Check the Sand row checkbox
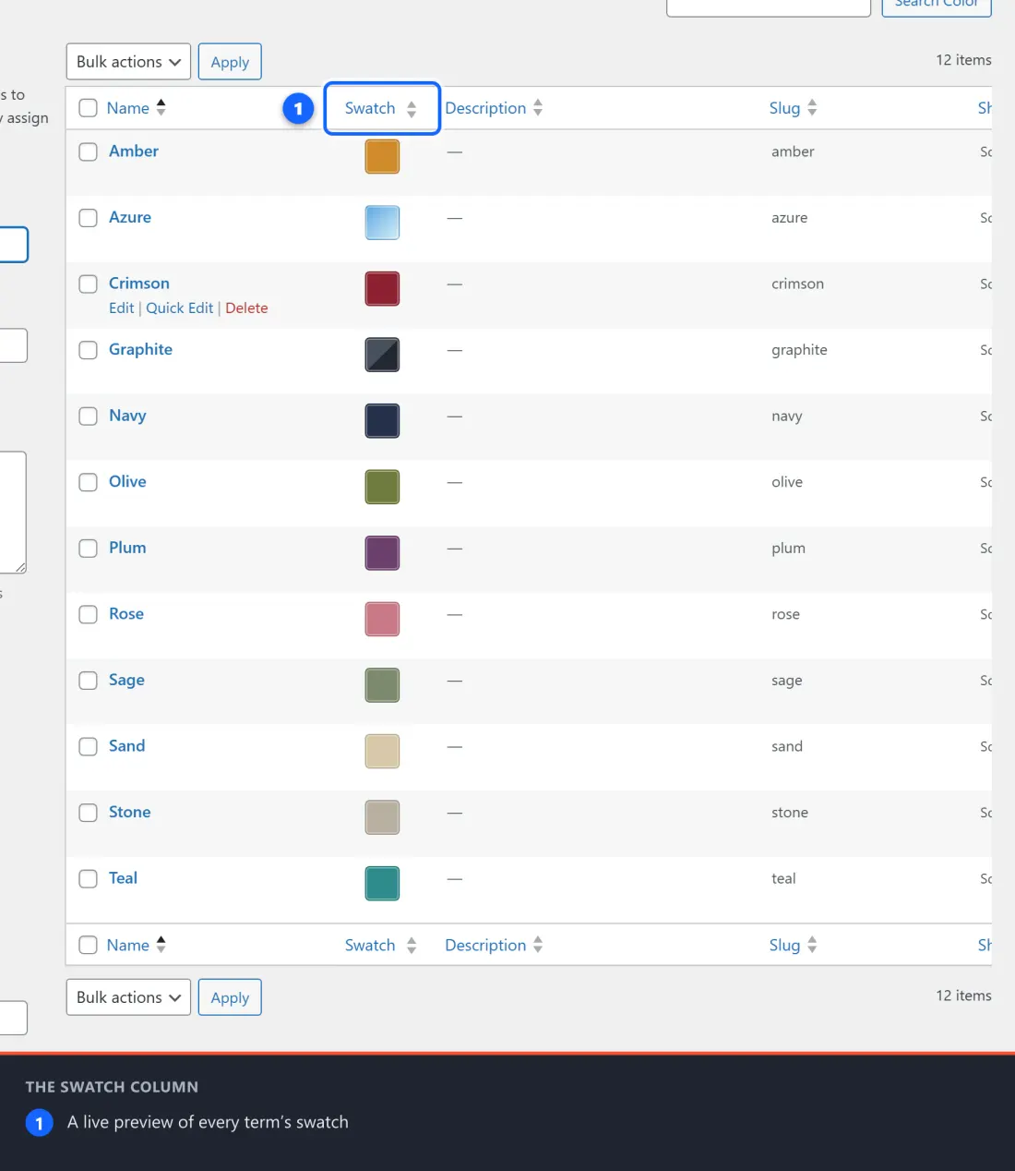This screenshot has width=1015, height=1171. pyautogui.click(x=88, y=746)
